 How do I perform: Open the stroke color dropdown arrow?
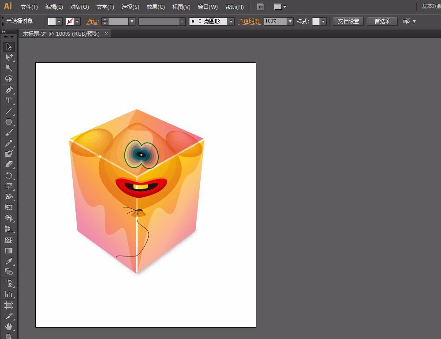[78, 21]
